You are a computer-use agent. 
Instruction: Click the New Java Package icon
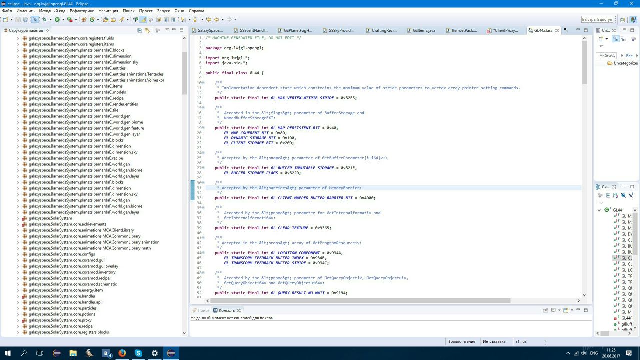coord(84,20)
